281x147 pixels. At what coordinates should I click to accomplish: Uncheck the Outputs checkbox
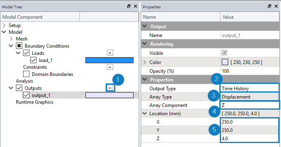click(19, 88)
